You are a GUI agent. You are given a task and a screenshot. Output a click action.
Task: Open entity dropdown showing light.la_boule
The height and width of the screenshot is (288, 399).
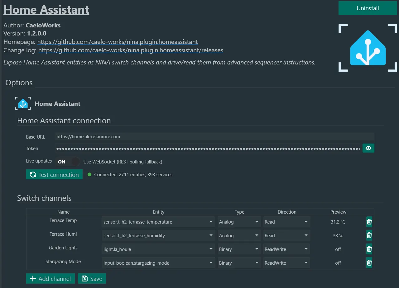158,249
